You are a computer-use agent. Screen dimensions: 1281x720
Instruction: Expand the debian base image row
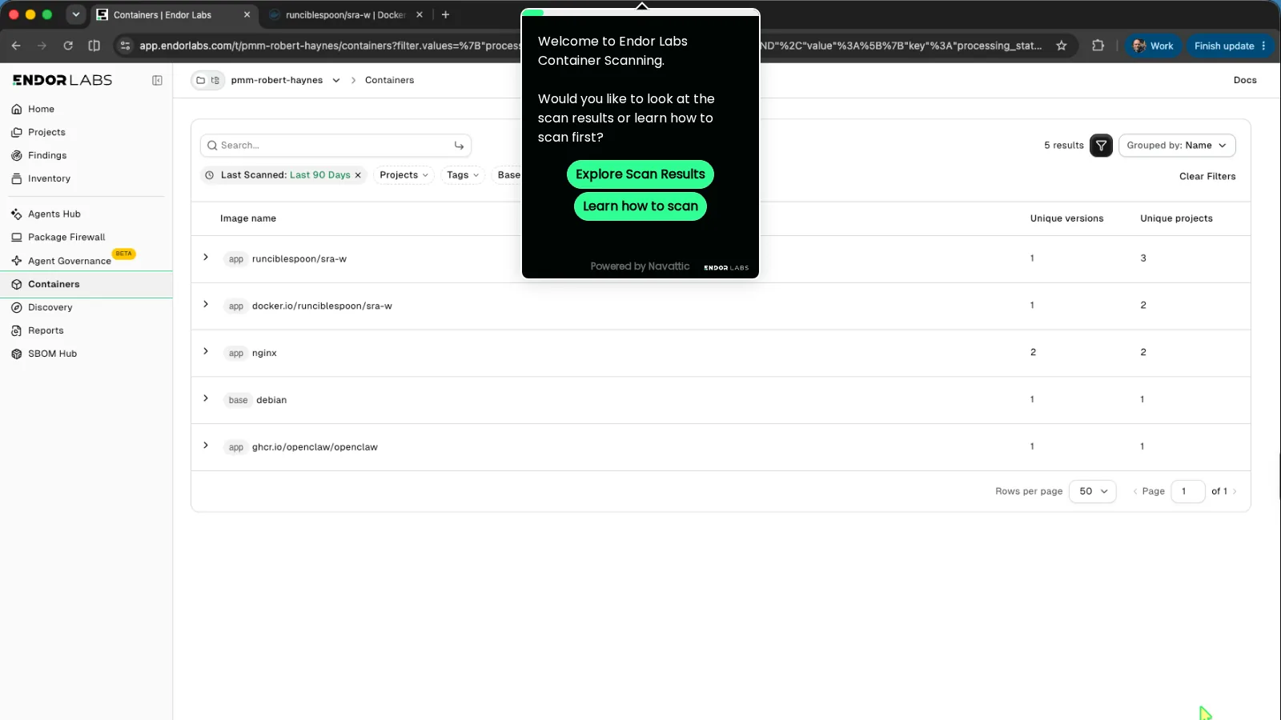(x=206, y=398)
